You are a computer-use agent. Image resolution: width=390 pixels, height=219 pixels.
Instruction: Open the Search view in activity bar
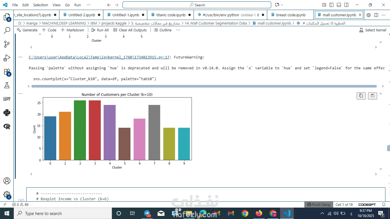7,30
